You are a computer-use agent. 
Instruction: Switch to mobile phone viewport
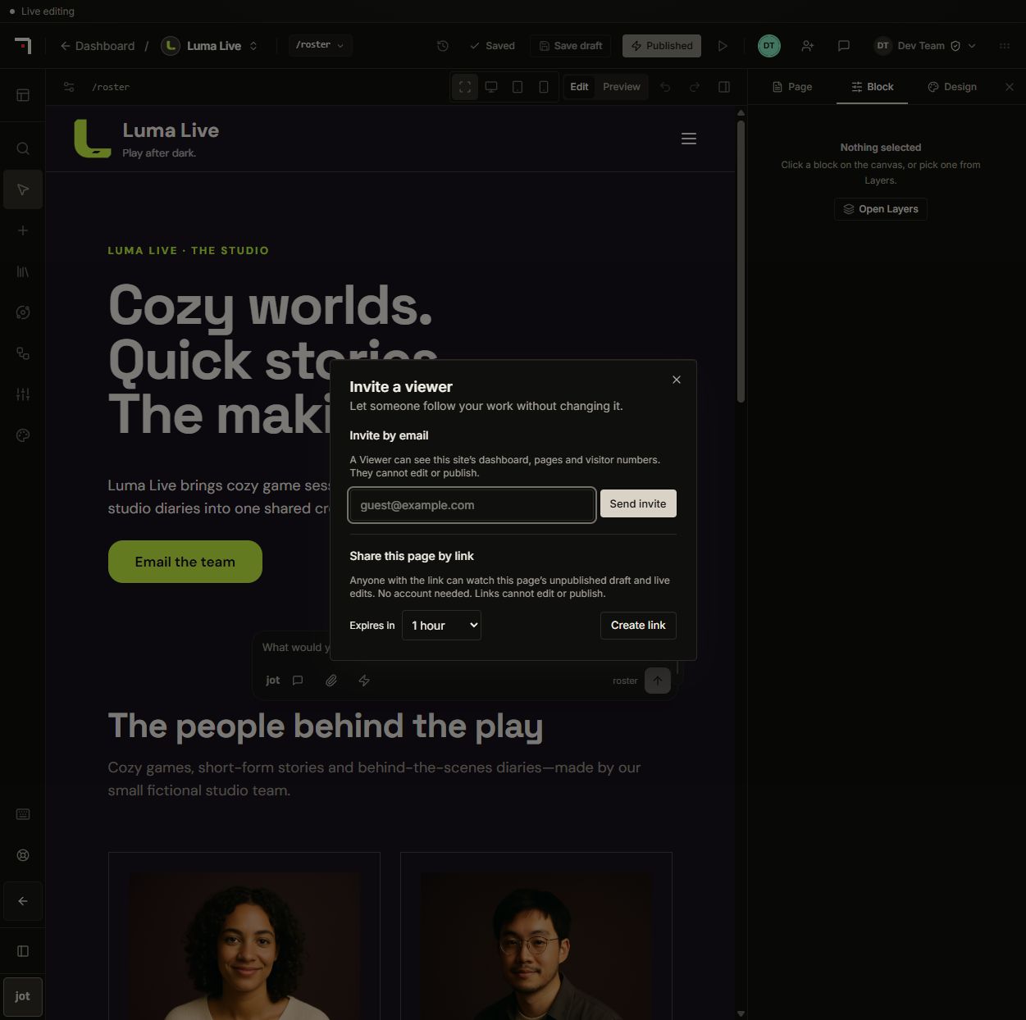(544, 87)
